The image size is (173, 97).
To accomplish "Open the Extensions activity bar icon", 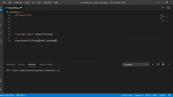I will pyautogui.click(x=1, y=42).
